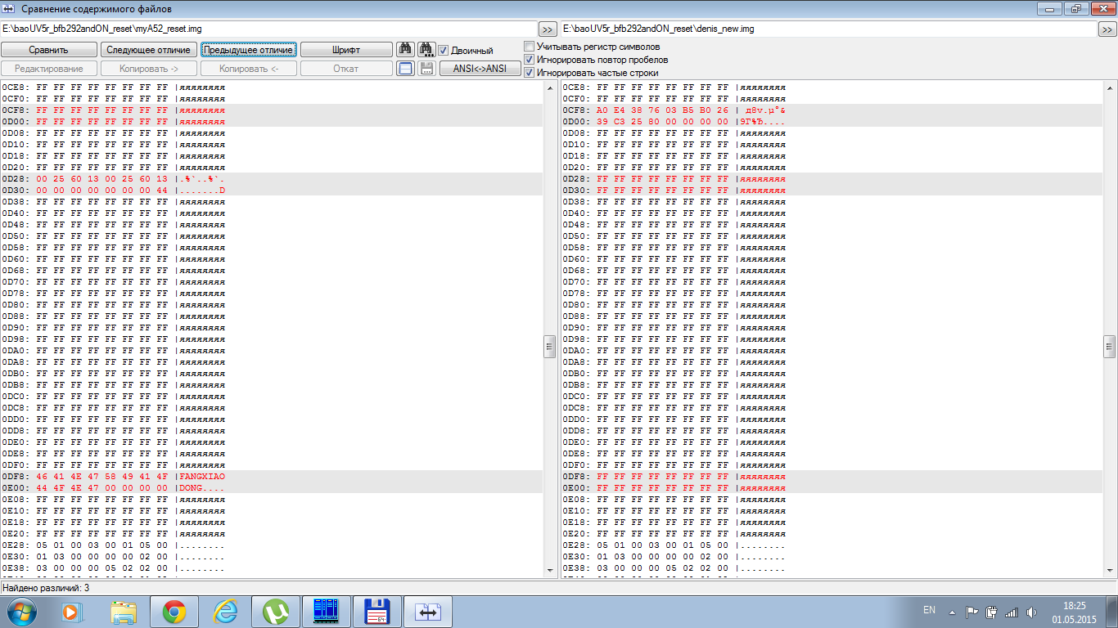Screen dimensions: 1118x628
Task: Uncheck the Двоичный checkbox
Action: pyautogui.click(x=444, y=50)
